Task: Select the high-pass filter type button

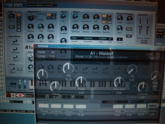Action: pyautogui.click(x=109, y=16)
